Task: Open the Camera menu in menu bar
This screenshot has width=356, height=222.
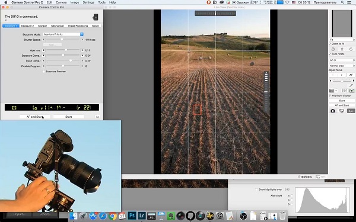Action: click(x=61, y=2)
